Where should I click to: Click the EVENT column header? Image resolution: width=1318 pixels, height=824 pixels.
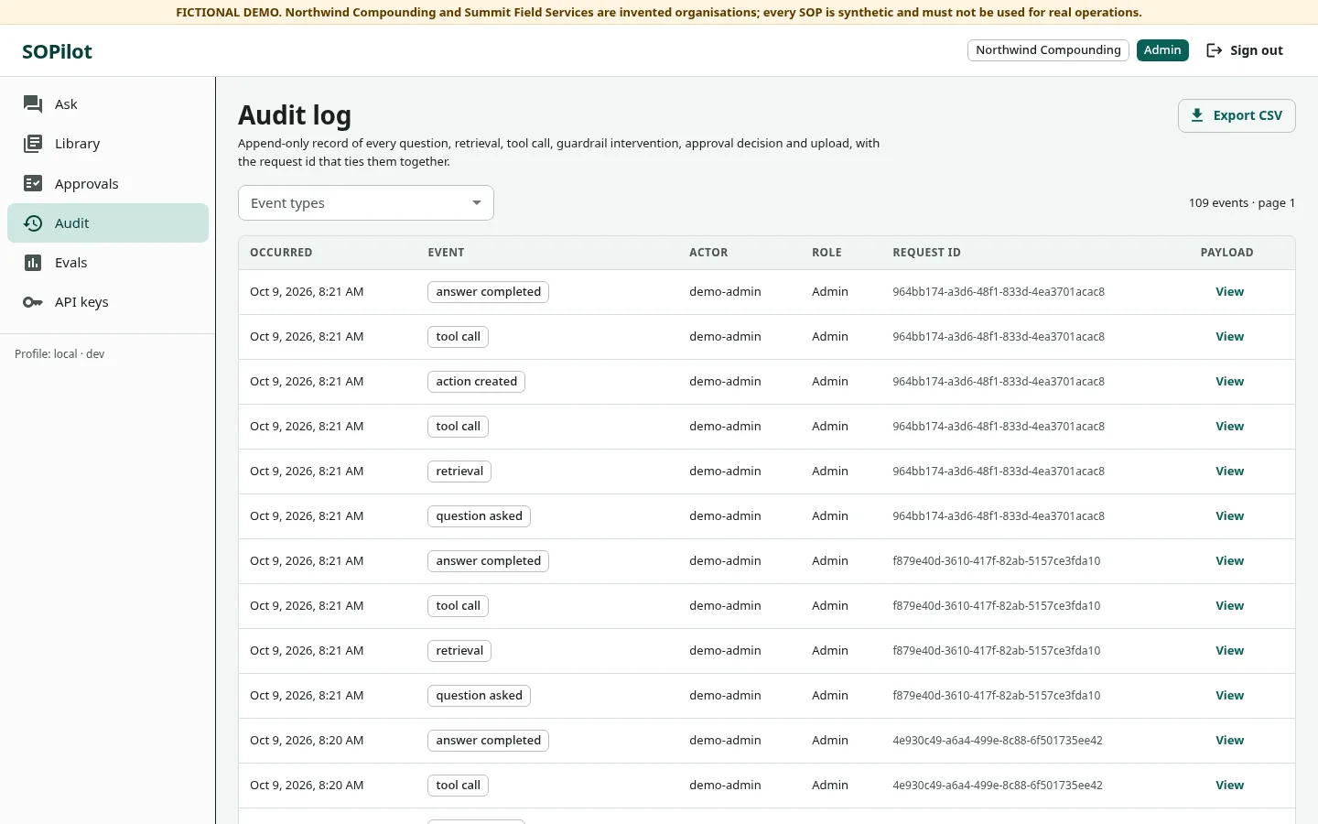(x=446, y=253)
